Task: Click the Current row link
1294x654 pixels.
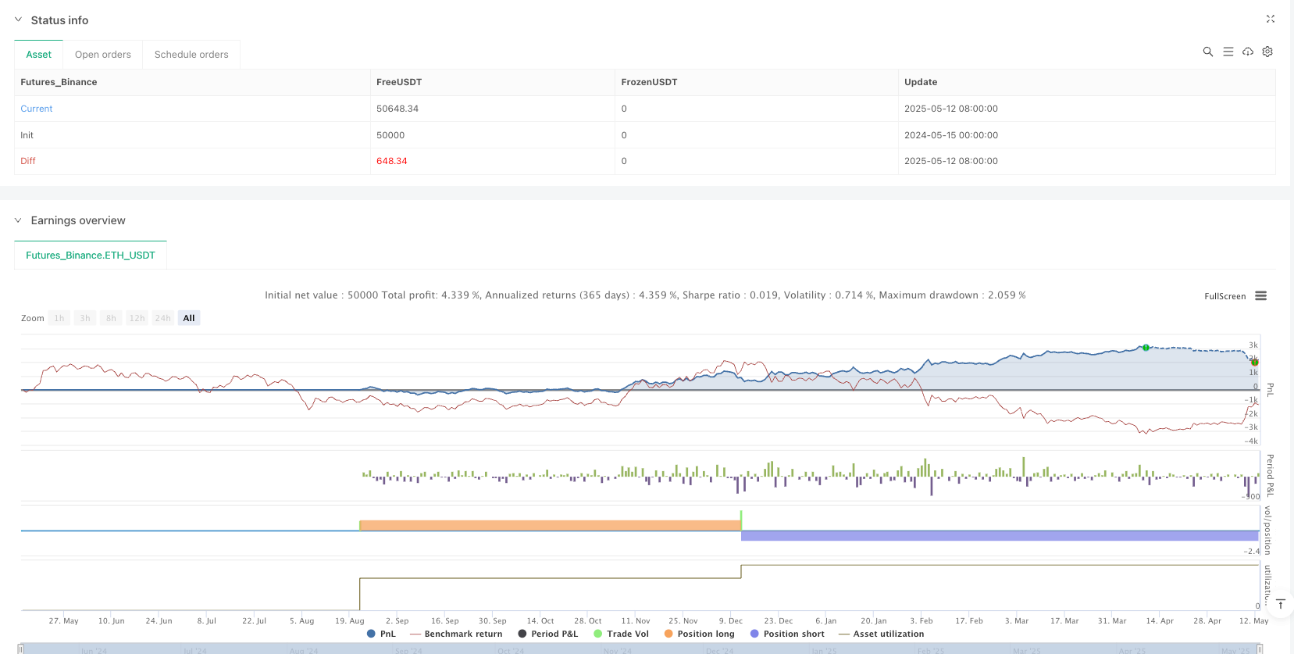Action: click(x=37, y=109)
